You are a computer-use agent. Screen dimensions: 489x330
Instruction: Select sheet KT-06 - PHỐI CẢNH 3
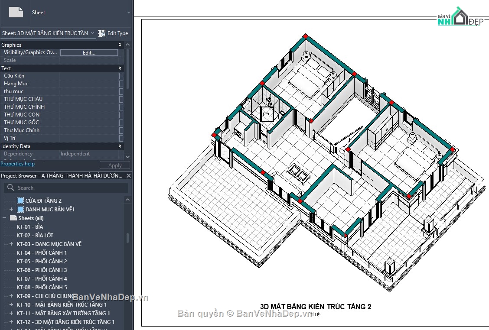coord(42,270)
